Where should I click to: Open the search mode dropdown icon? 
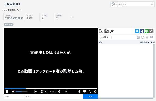point(114,4)
